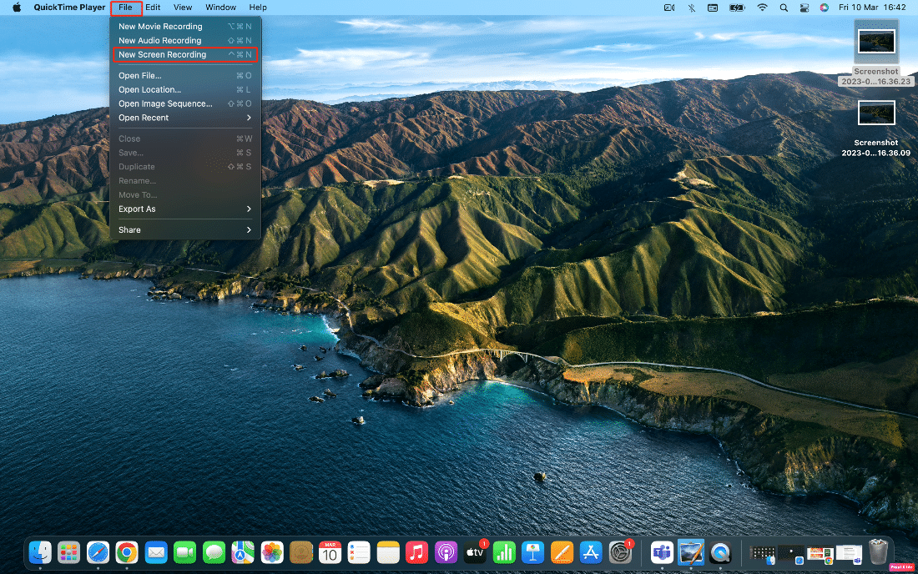The image size is (918, 574).
Task: Open Finder from the Dock
Action: pyautogui.click(x=40, y=552)
